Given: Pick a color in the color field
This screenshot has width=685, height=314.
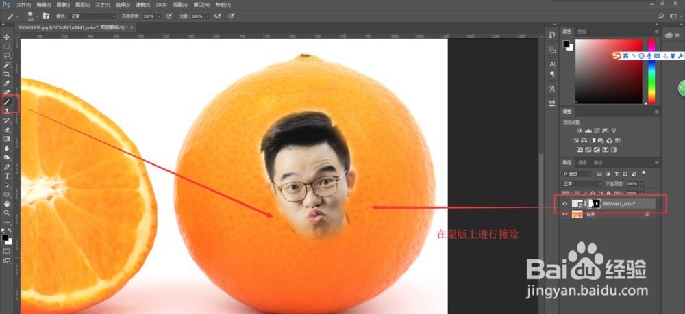Looking at the screenshot, I should click(609, 71).
